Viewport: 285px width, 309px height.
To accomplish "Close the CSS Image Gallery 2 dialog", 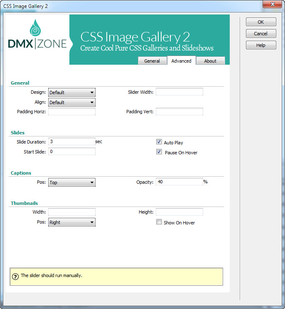I will coord(273,4).
